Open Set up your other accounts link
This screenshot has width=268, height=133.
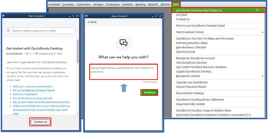click(41, 102)
